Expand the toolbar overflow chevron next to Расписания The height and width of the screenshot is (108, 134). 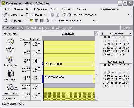coord(27,15)
